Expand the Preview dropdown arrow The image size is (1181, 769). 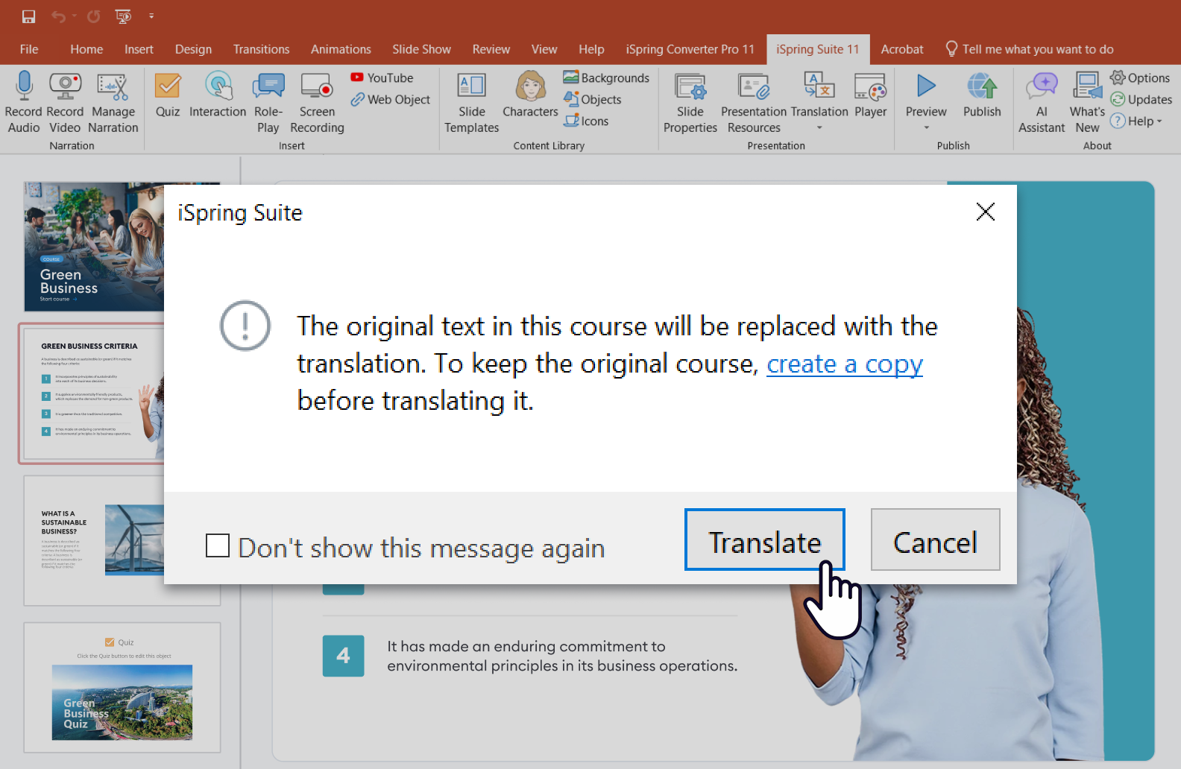pos(926,128)
